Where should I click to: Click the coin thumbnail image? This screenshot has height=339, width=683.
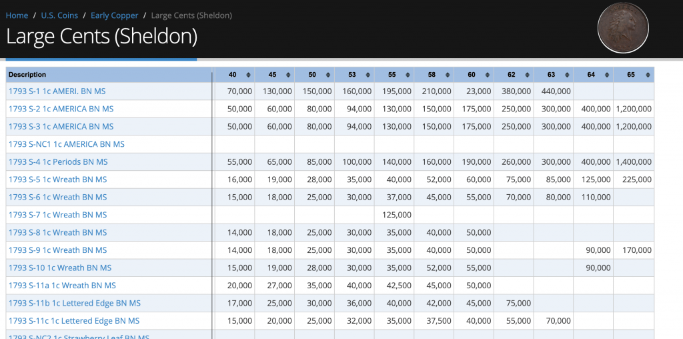point(623,27)
